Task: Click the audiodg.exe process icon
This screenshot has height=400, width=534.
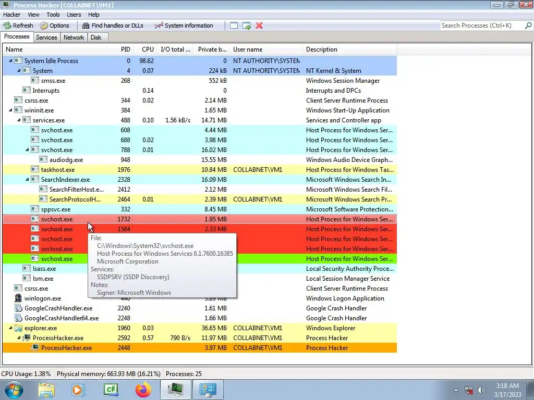Action: tap(43, 159)
